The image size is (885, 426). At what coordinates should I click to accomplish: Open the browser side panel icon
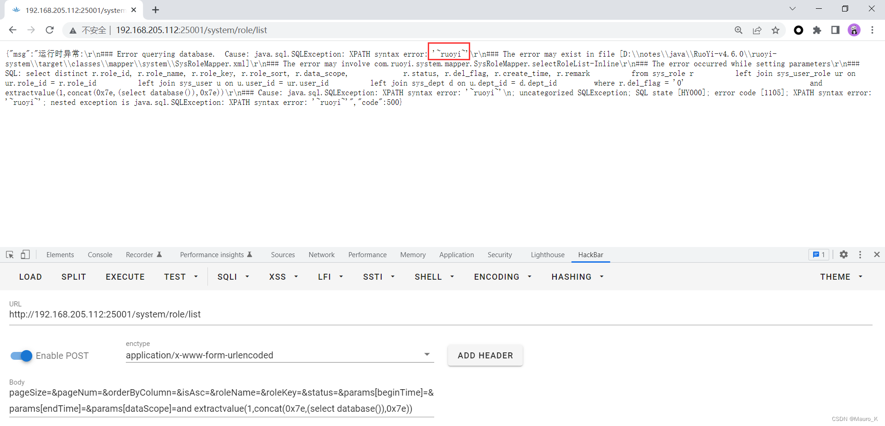835,30
